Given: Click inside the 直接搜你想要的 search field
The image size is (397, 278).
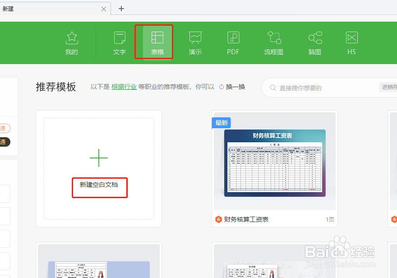Looking at the screenshot, I should tap(316, 88).
